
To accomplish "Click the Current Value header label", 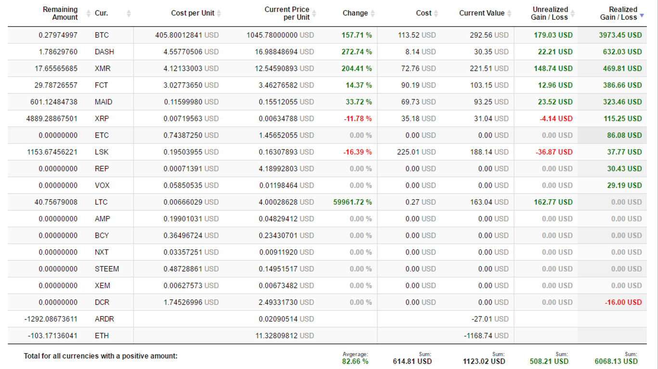I will point(482,13).
